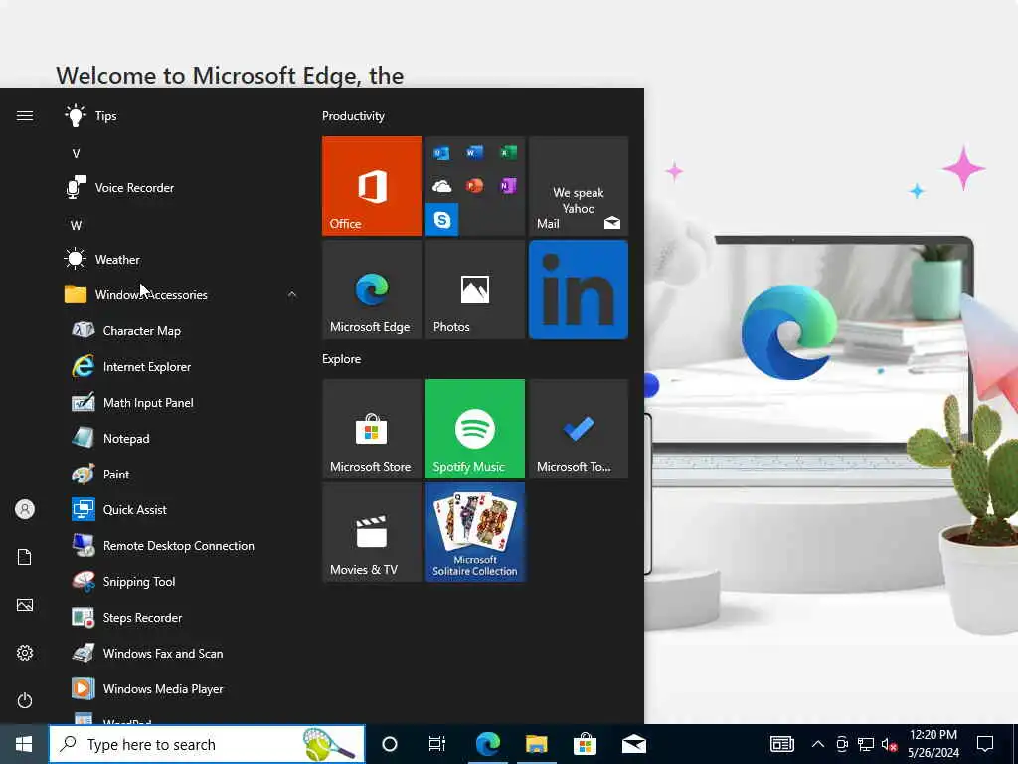1018x764 pixels.
Task: Open Voice Recorder from the app list
Action: pos(181,188)
